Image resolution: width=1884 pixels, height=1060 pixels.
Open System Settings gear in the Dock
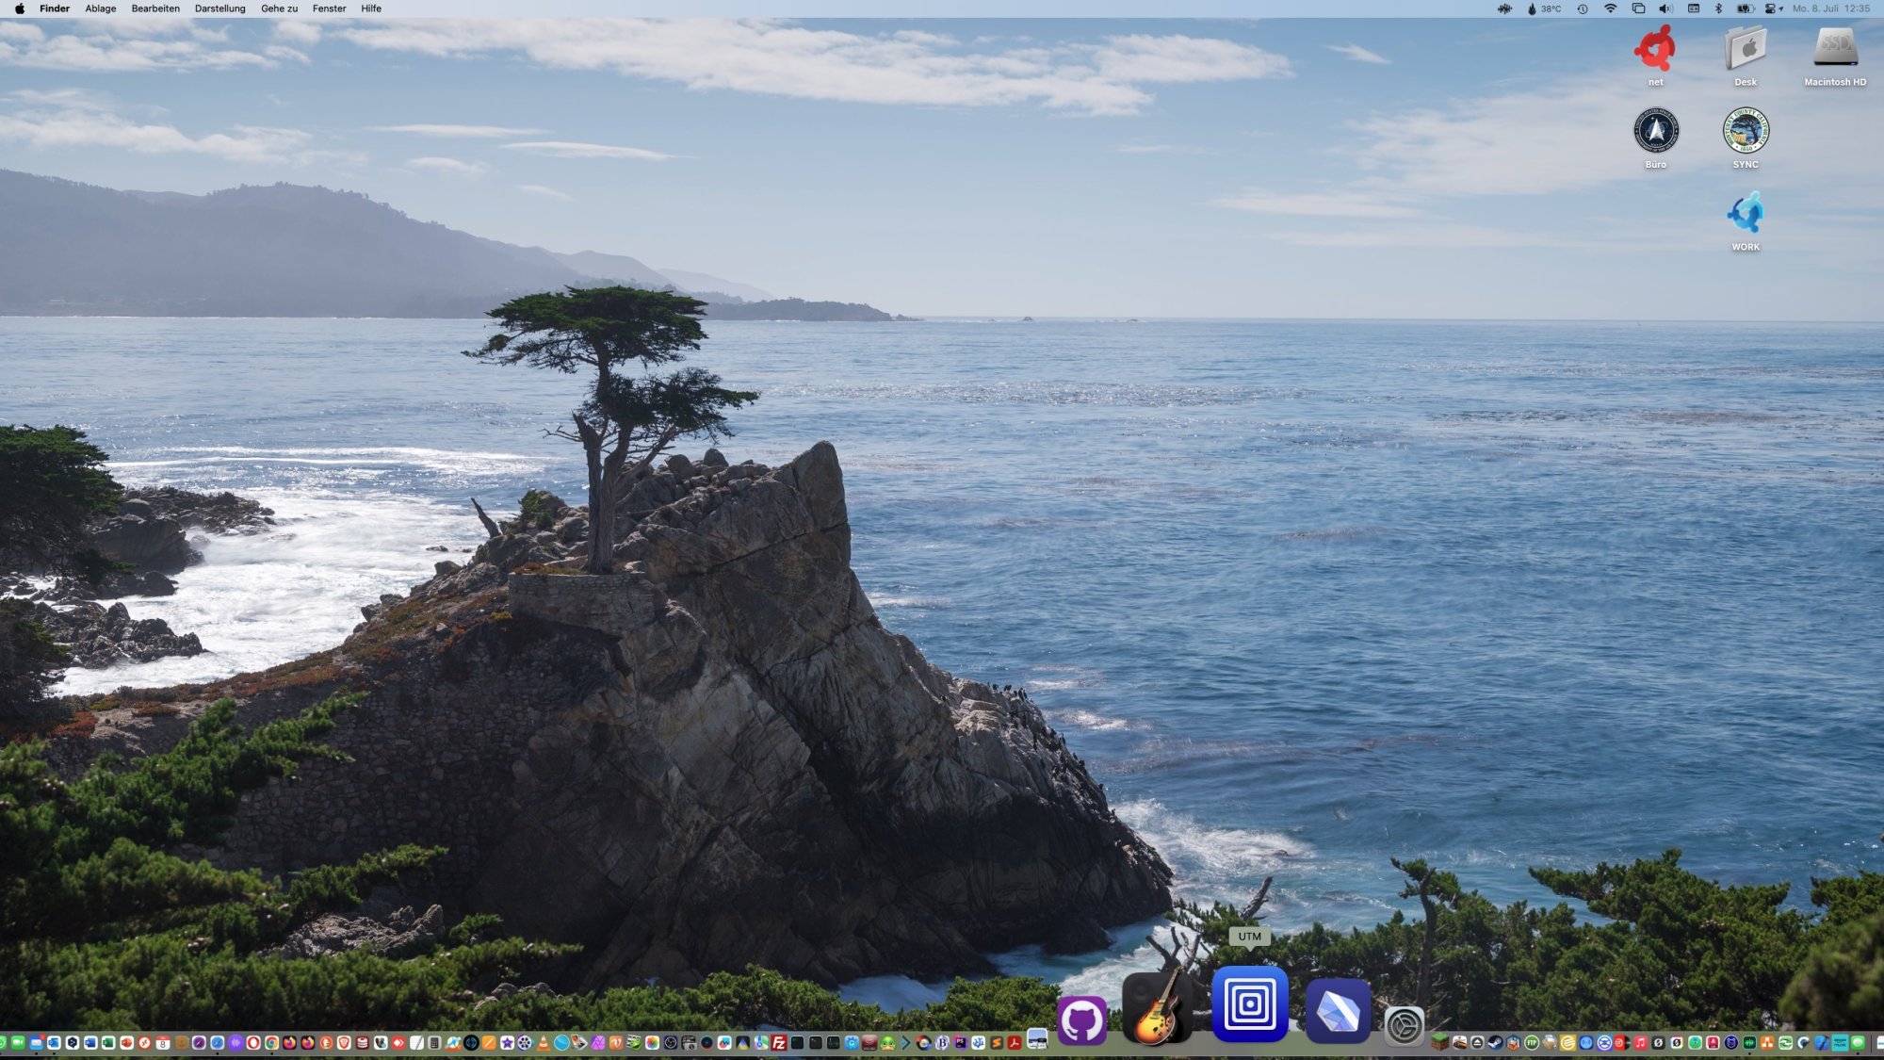coord(1404,1025)
